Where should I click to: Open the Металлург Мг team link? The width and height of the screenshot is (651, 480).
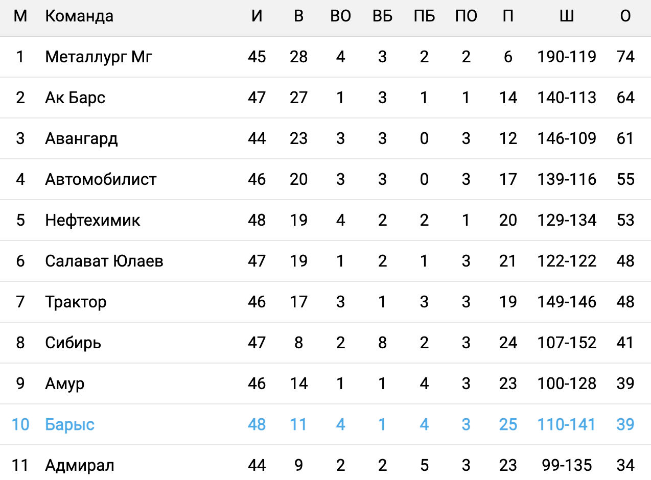click(99, 57)
